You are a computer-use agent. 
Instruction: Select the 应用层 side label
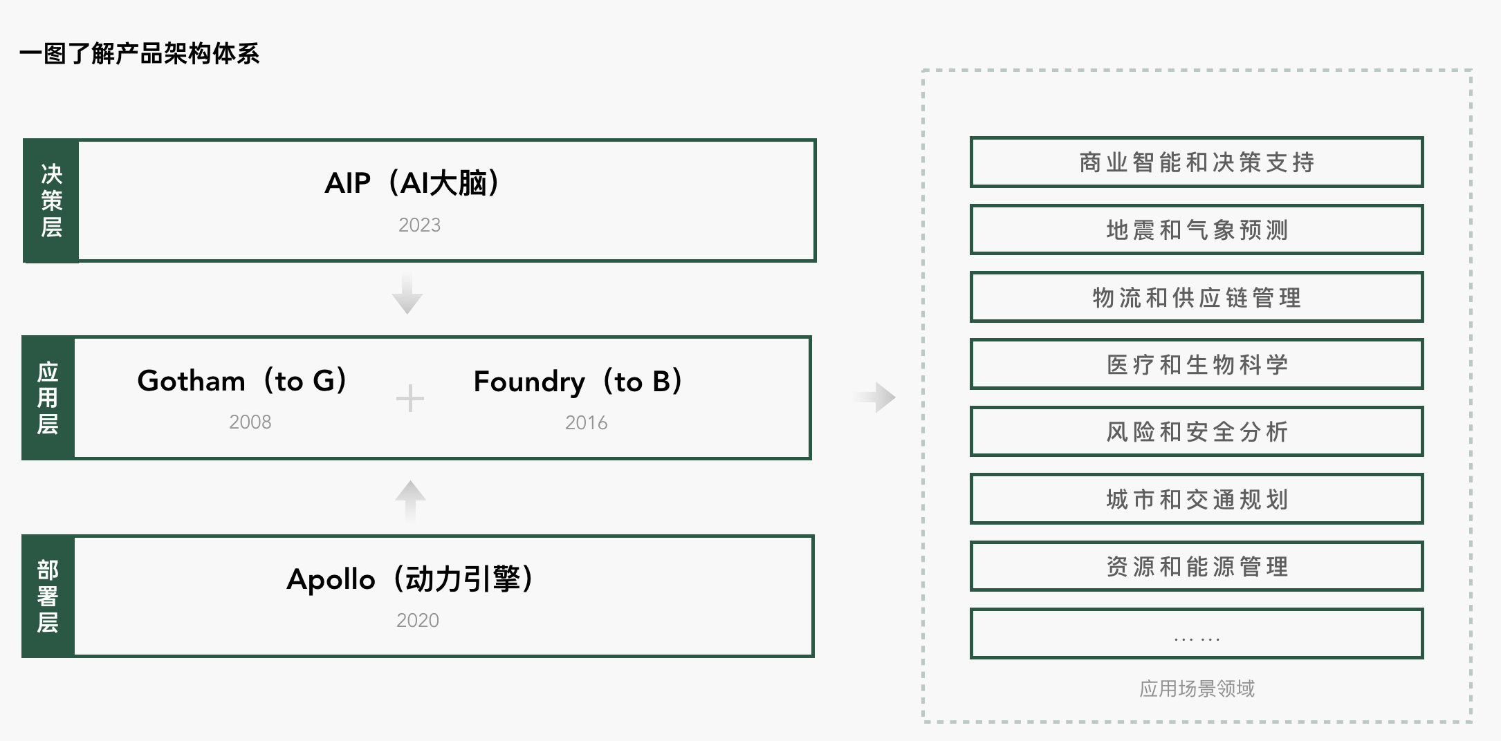pos(48,398)
